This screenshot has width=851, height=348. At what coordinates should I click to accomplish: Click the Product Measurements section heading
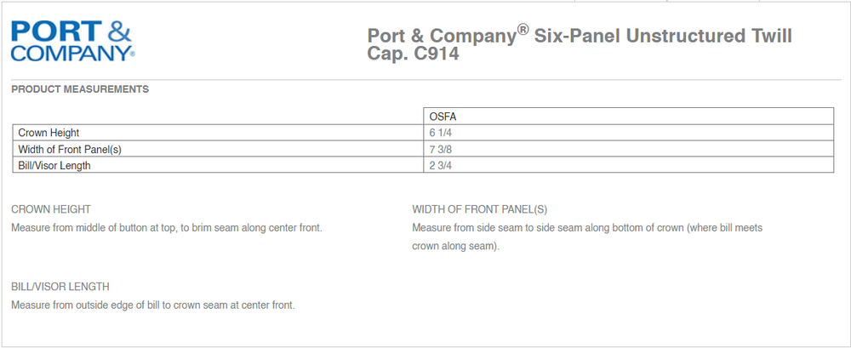[80, 88]
